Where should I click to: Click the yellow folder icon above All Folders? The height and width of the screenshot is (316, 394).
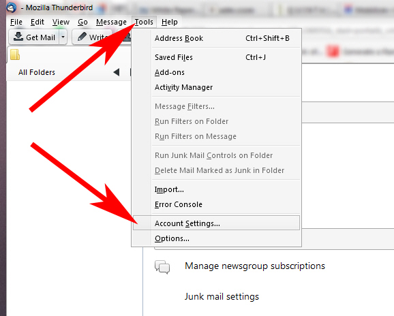coord(15,54)
